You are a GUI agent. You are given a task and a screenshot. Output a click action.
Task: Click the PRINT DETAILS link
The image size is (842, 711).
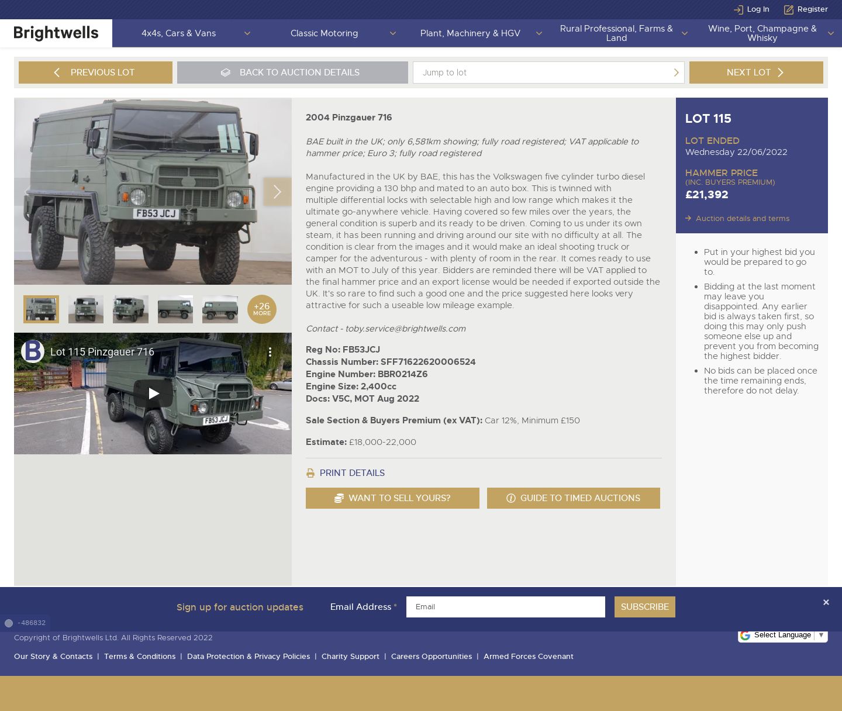(352, 473)
